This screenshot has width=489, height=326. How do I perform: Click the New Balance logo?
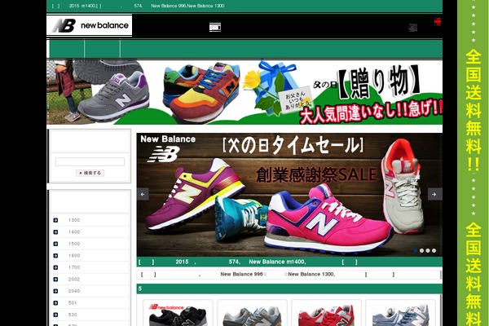tap(89, 25)
